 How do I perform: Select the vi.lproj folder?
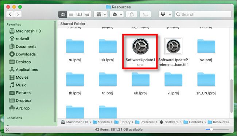click(x=173, y=79)
